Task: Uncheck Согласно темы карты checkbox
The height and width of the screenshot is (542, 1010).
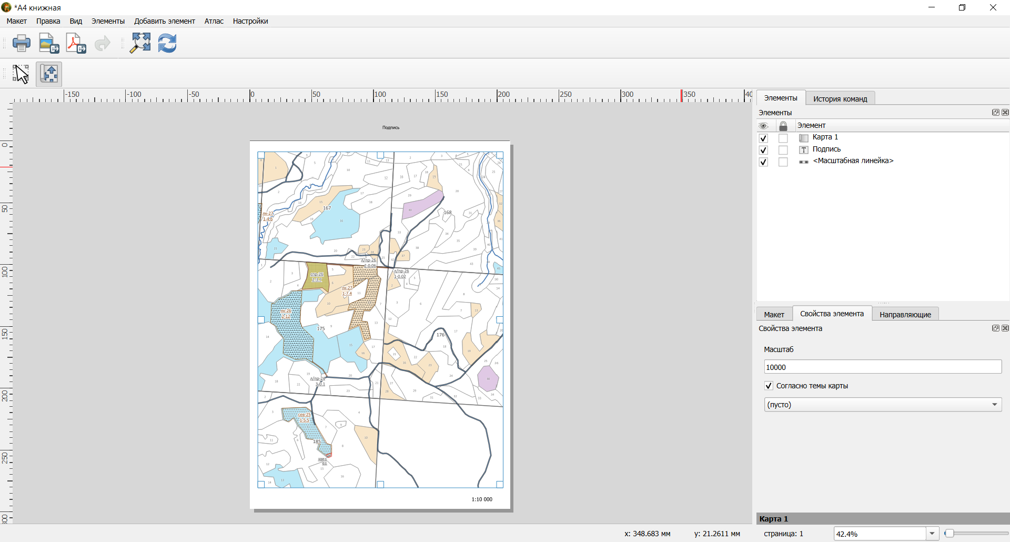Action: [769, 386]
